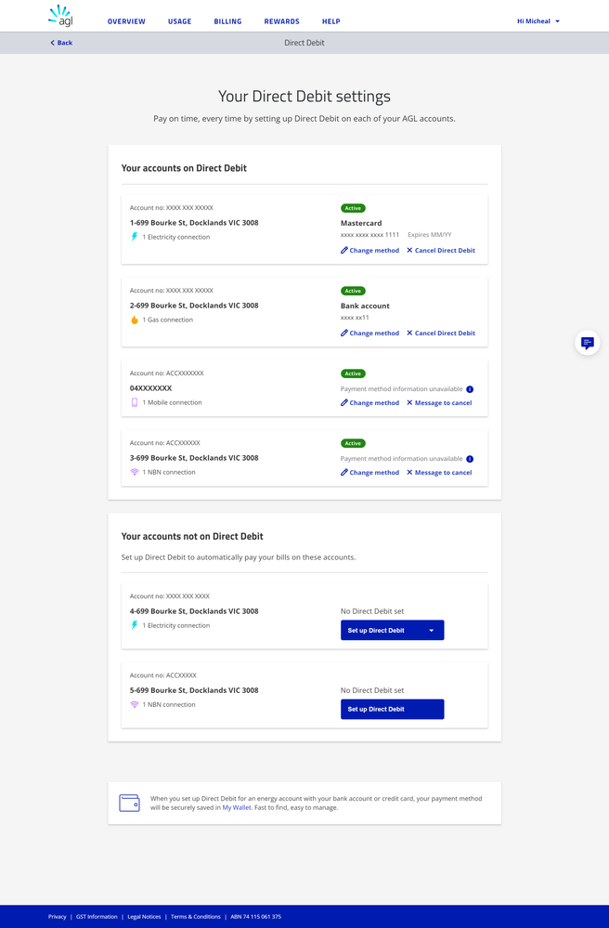The image size is (609, 928).
Task: Expand the Set up Direct Debit dropdown arrow
Action: click(x=433, y=630)
